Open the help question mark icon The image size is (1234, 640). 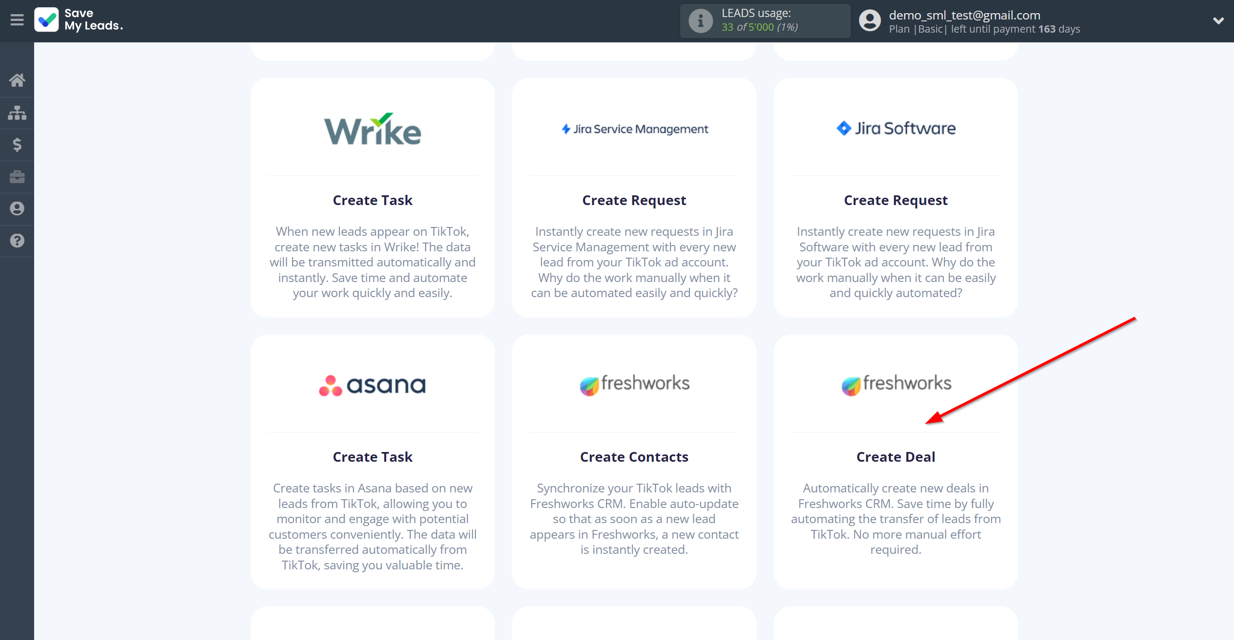pos(17,241)
